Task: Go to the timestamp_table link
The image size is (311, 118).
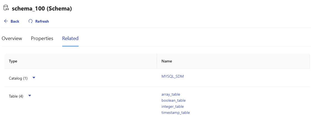Action: pyautogui.click(x=176, y=112)
